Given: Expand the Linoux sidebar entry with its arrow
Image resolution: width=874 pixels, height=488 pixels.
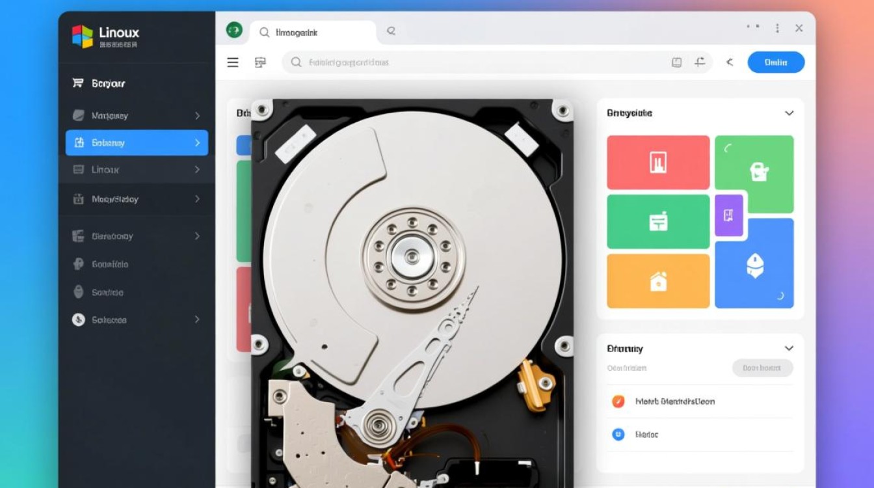Looking at the screenshot, I should (198, 170).
